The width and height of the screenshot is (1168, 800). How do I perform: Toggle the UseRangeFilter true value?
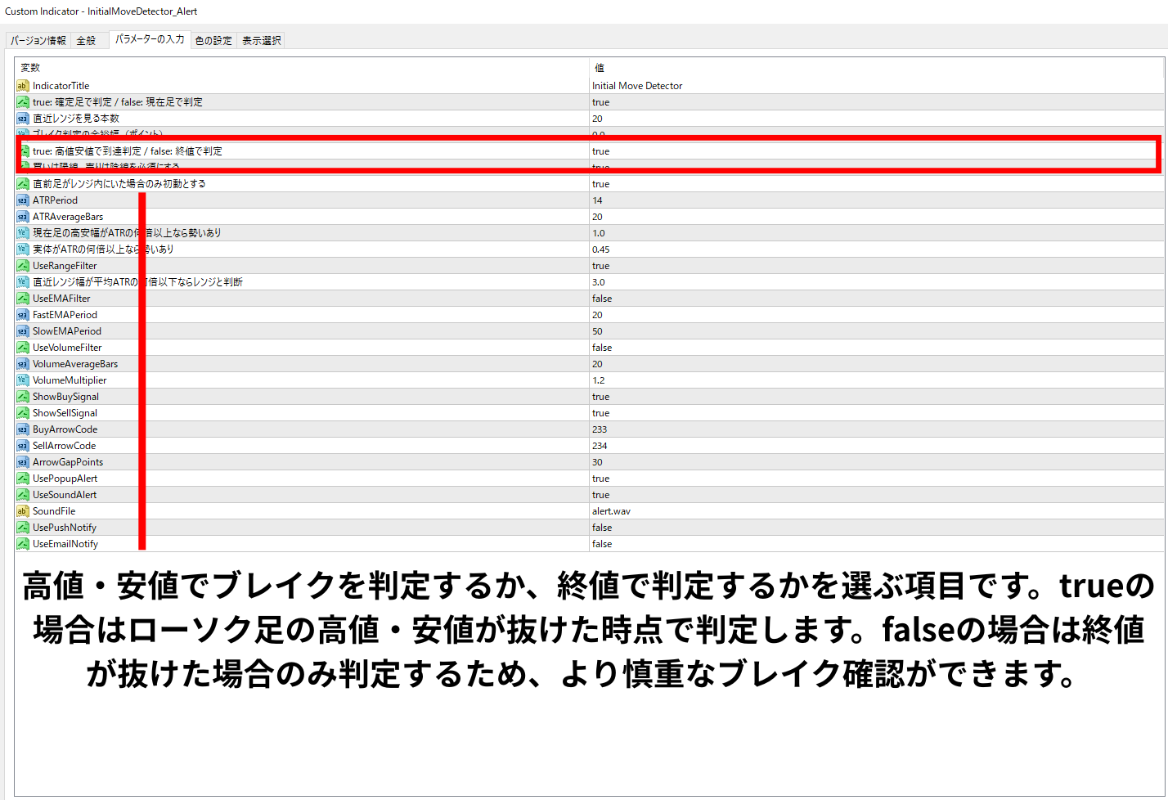(601, 266)
